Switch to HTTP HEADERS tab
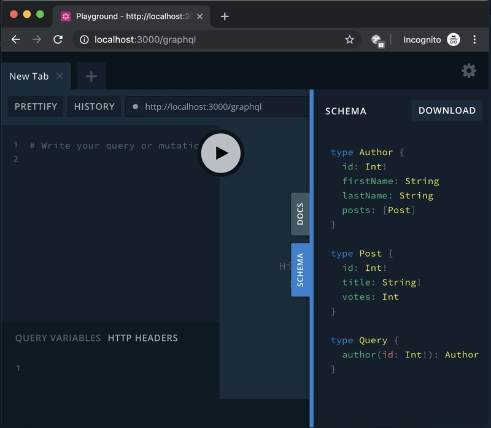Image resolution: width=491 pixels, height=428 pixels. (143, 338)
